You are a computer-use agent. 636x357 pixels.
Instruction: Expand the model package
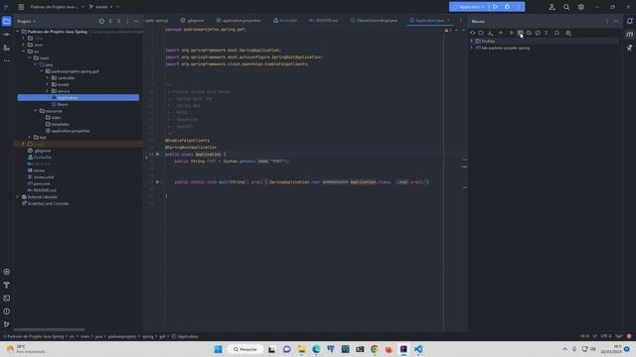pos(48,84)
